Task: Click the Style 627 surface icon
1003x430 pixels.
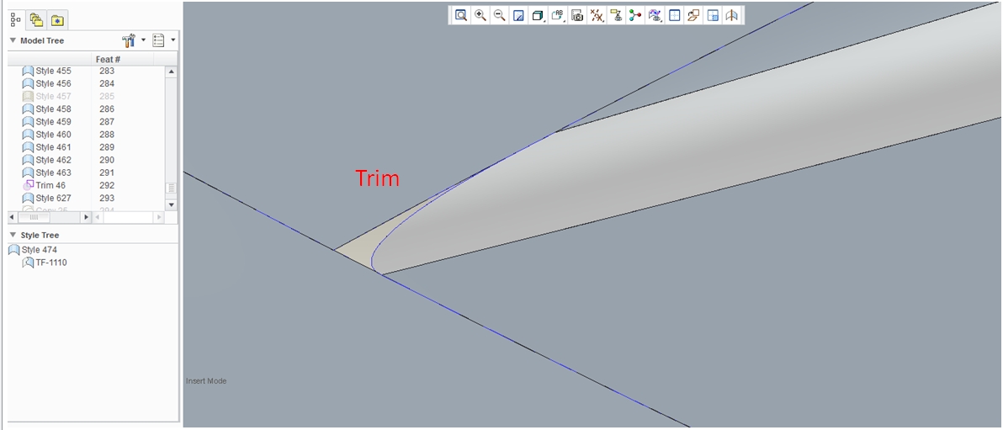Action: (28, 199)
